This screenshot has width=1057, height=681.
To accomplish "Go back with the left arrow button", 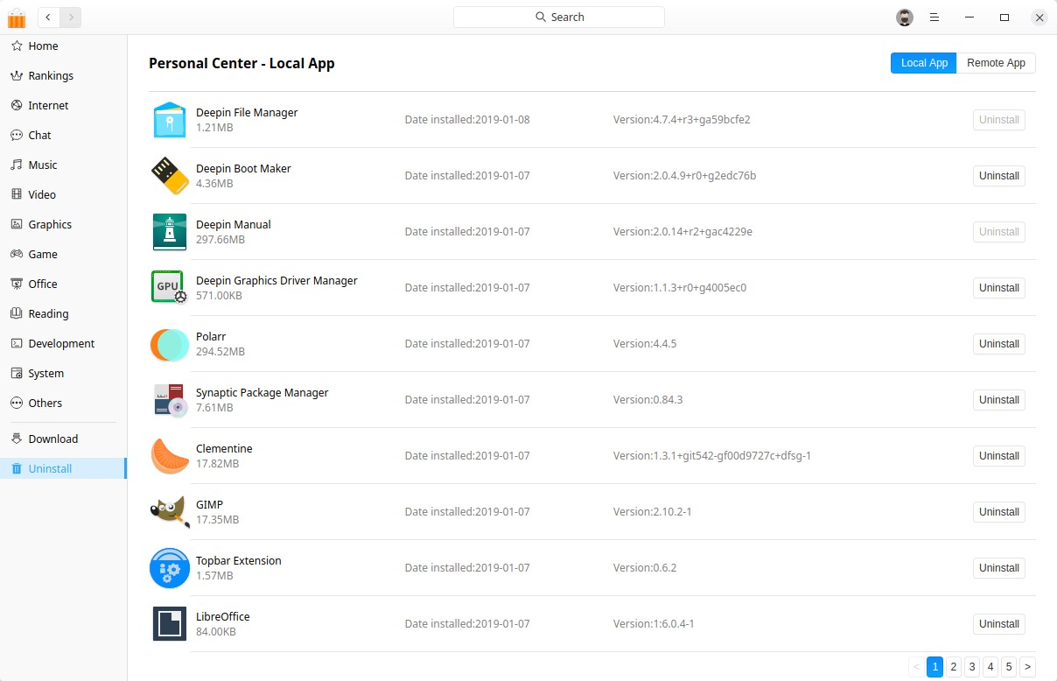I will (x=49, y=17).
